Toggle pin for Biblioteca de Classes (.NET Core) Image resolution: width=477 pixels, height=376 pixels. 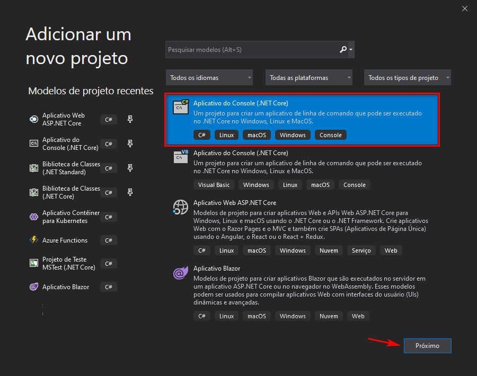click(130, 192)
